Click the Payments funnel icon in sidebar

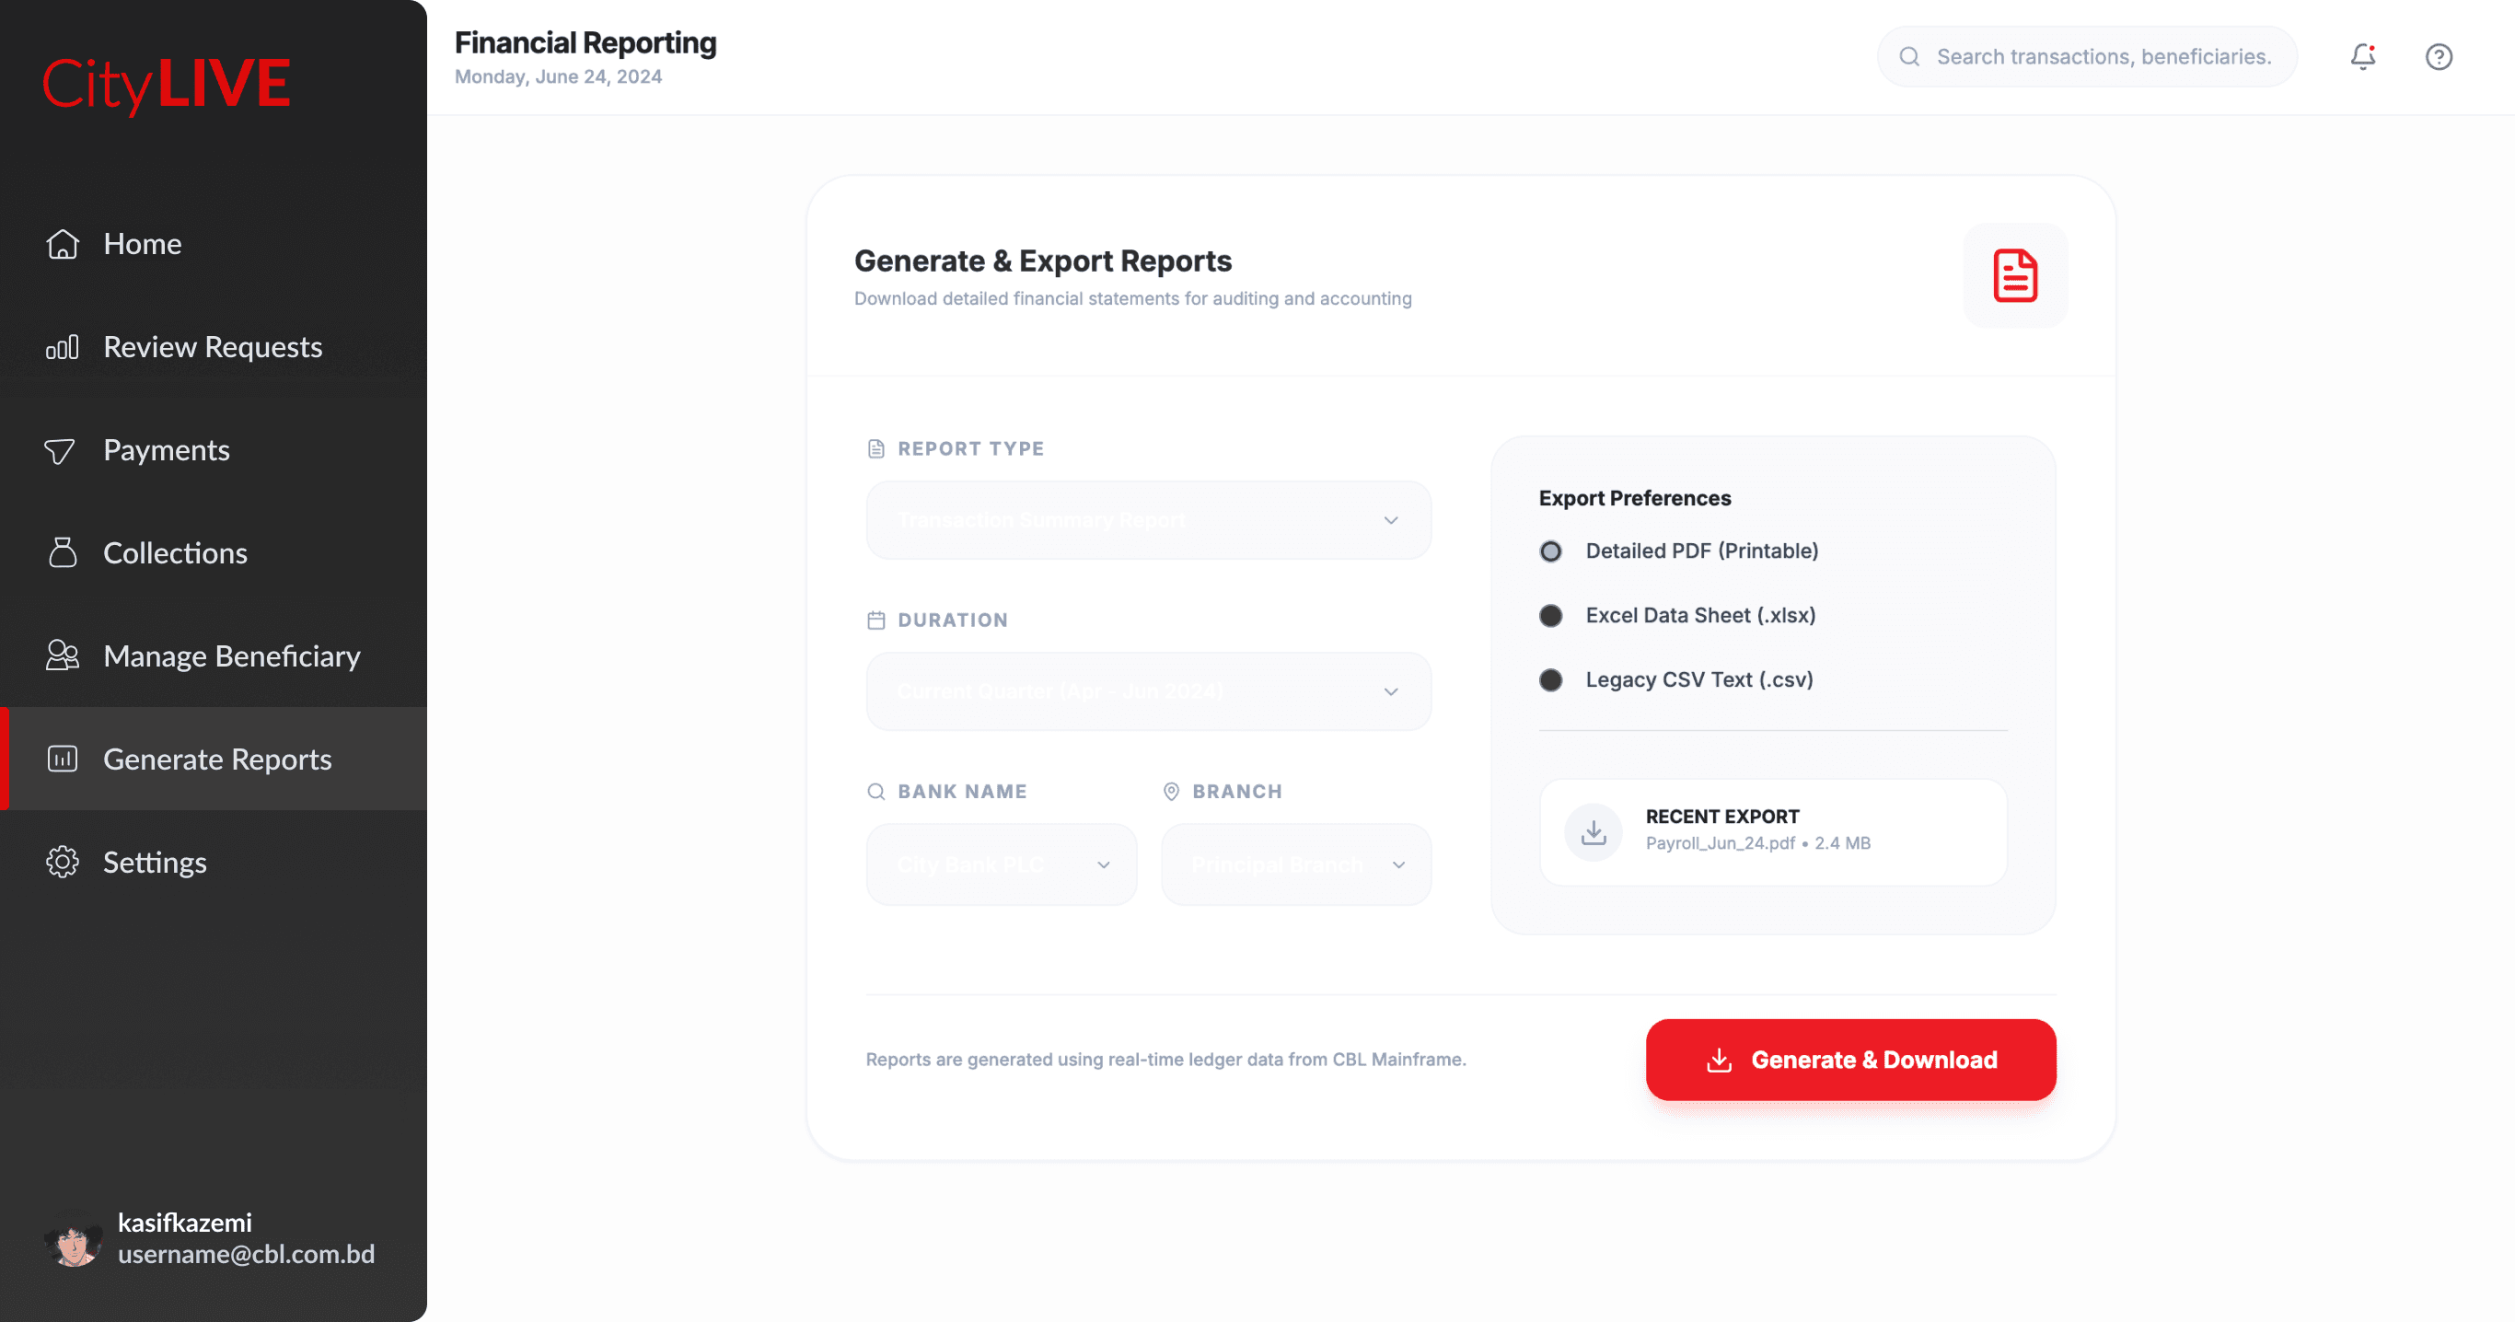pyautogui.click(x=61, y=450)
